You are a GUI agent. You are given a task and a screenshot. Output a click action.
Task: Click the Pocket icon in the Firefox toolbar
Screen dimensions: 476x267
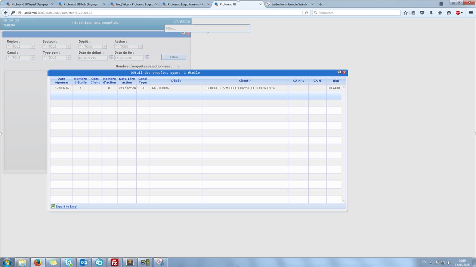(x=422, y=13)
